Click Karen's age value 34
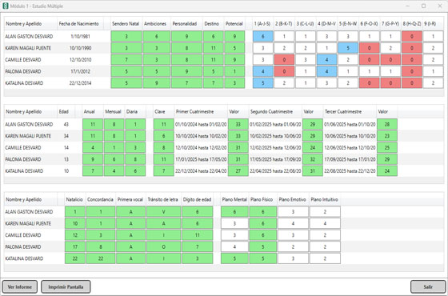 pos(66,136)
